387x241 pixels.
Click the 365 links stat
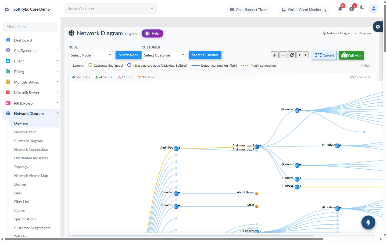(x=146, y=77)
